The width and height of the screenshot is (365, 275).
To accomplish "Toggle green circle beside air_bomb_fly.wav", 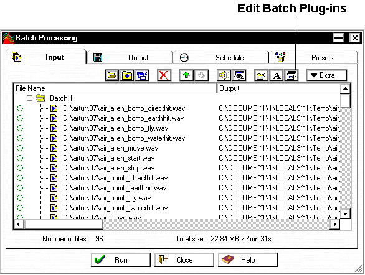I will click(20, 198).
